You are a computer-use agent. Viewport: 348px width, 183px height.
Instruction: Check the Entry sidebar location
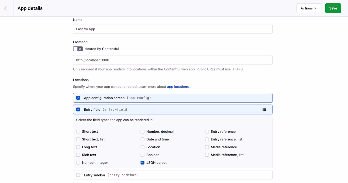[x=78, y=175]
